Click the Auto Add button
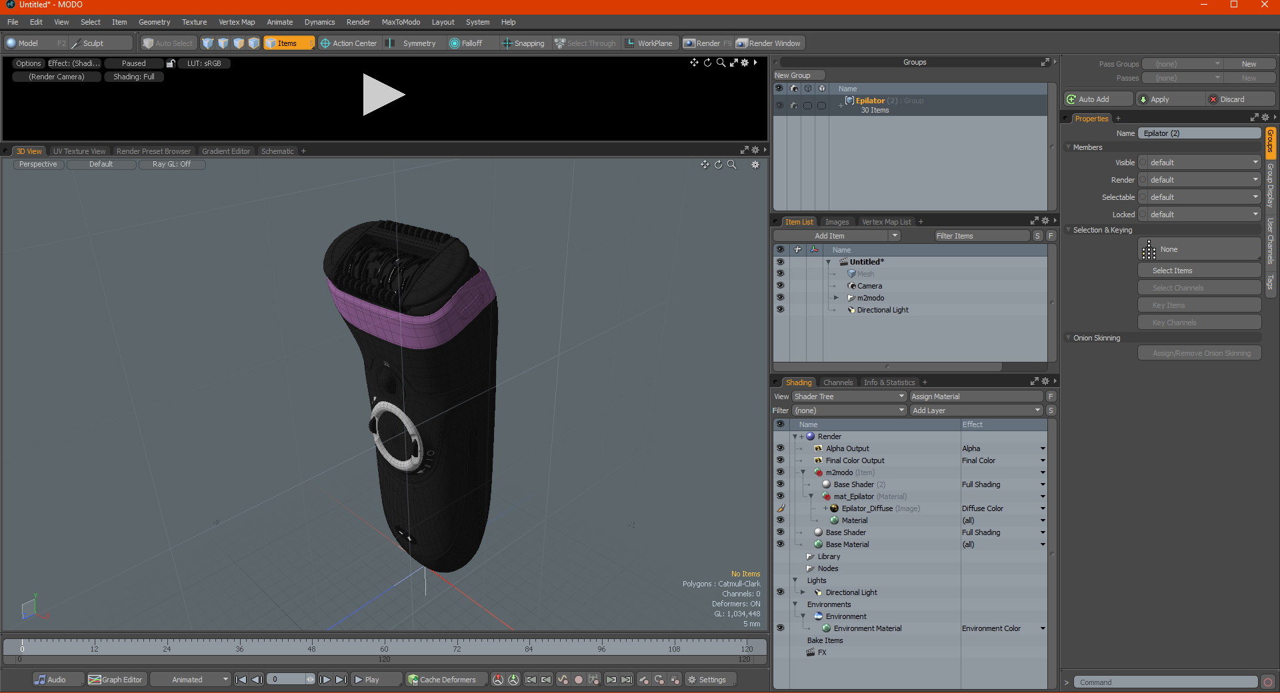Image resolution: width=1280 pixels, height=693 pixels. click(1099, 99)
